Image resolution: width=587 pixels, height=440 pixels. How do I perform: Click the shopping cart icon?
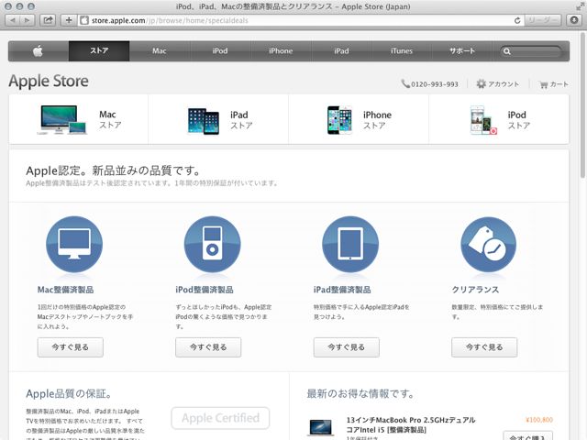pyautogui.click(x=544, y=84)
